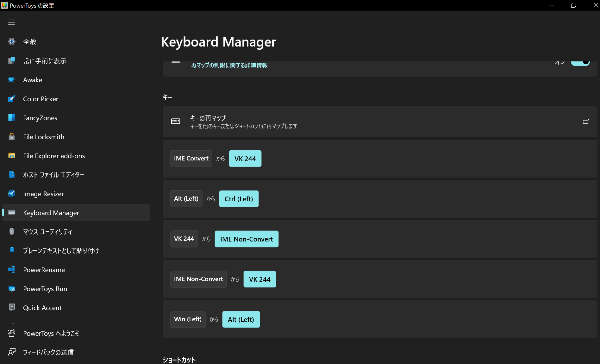Click the Win (Left) source key chip
600x364 pixels.
click(188, 319)
